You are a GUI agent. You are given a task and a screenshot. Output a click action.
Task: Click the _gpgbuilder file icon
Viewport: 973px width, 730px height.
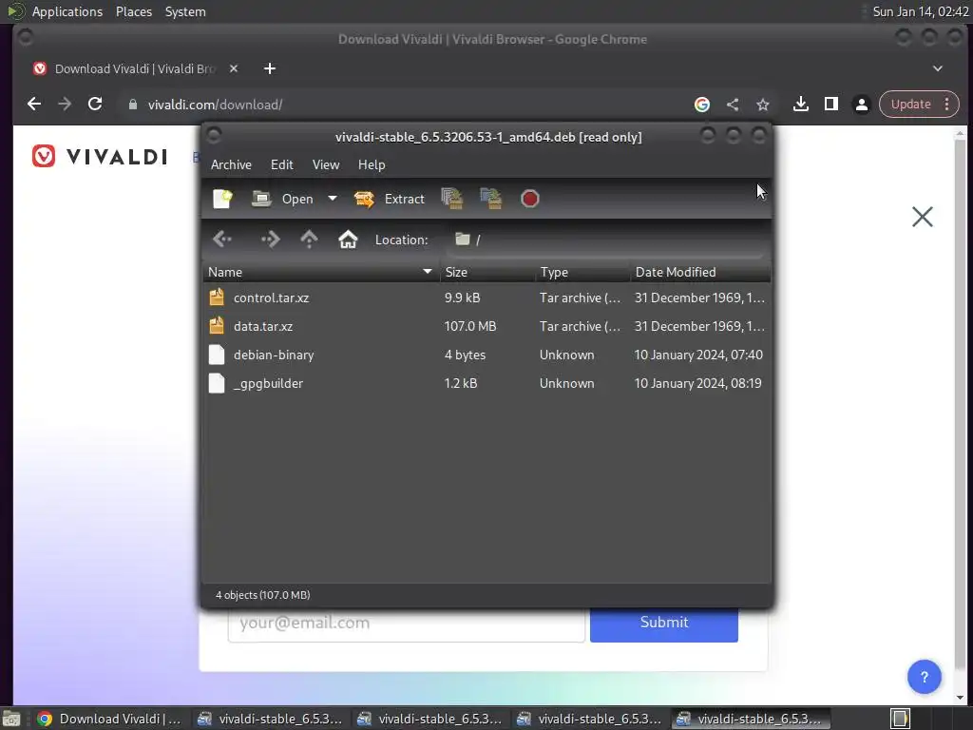(217, 383)
